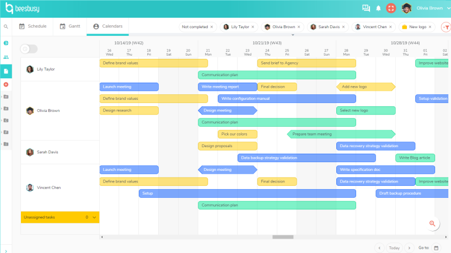The image size is (451, 253).
Task: Expand the A folder arrow
Action: (2, 109)
